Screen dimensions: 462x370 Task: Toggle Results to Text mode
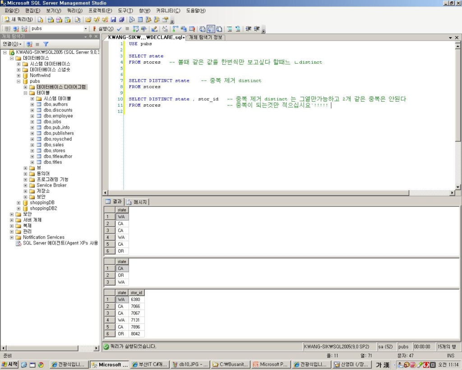tap(203, 28)
